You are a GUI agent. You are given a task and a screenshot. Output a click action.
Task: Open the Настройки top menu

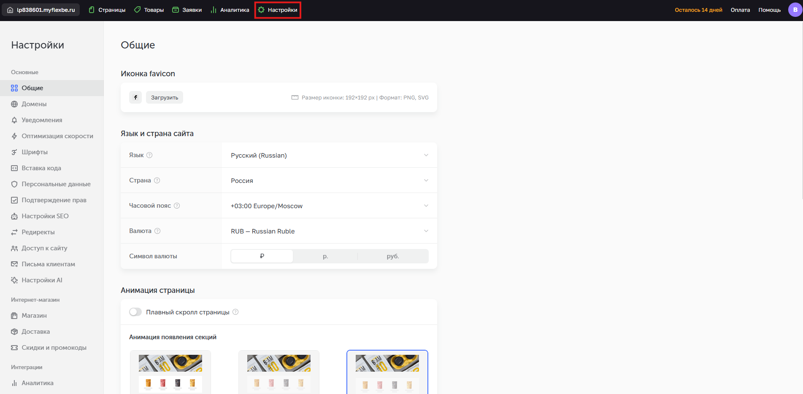pos(278,10)
